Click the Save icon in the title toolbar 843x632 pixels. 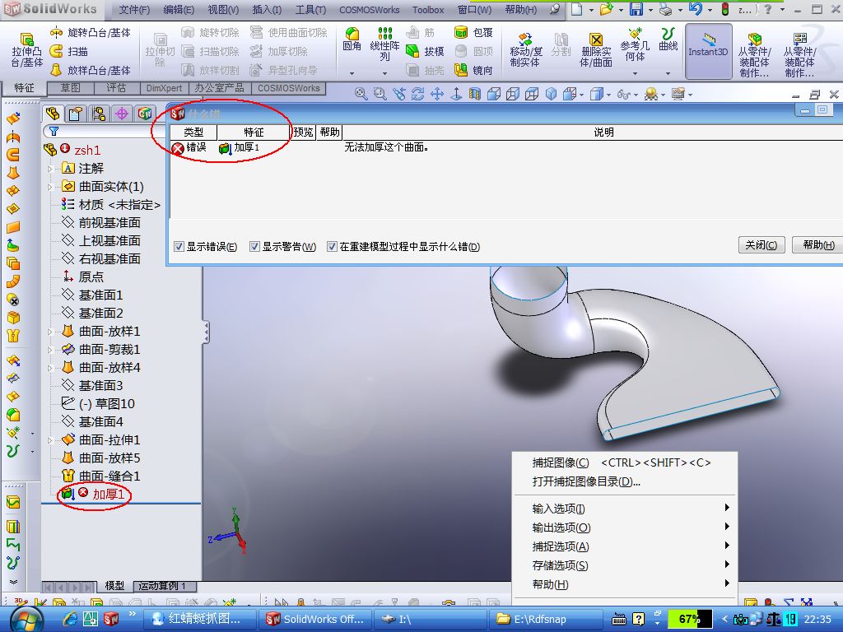click(x=636, y=9)
